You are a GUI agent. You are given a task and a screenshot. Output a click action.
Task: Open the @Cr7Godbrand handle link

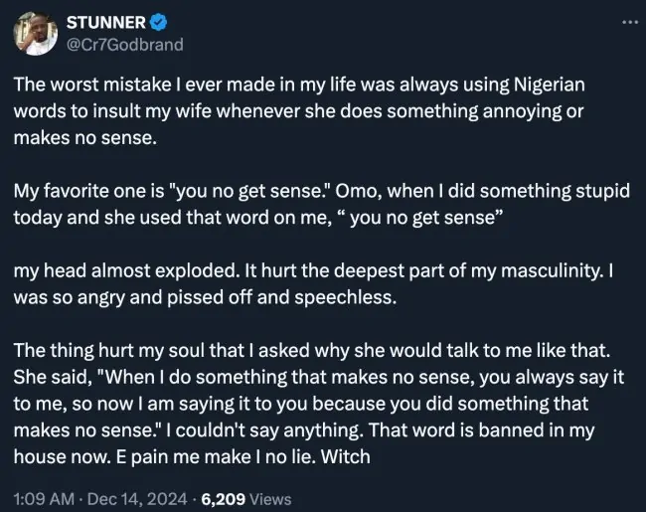pos(110,45)
